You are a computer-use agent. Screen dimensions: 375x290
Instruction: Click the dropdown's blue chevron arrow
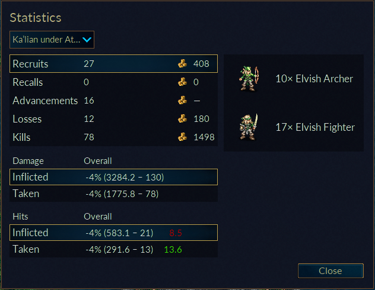(x=87, y=40)
